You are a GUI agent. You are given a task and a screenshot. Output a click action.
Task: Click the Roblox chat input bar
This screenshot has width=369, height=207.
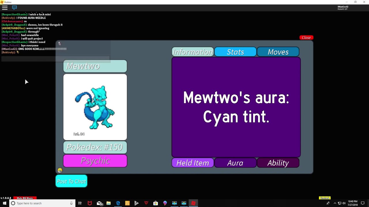pos(55,59)
